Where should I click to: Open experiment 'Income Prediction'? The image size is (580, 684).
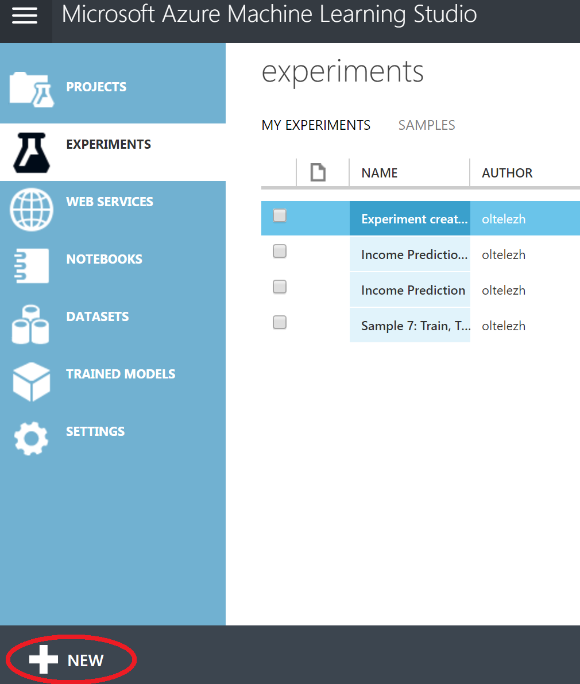(413, 290)
